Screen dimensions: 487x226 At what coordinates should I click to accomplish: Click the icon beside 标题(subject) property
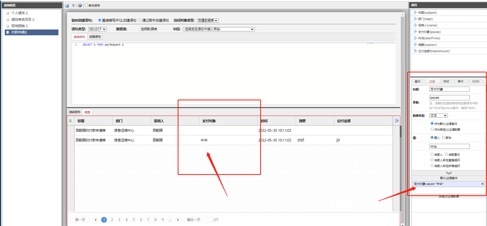click(x=415, y=12)
